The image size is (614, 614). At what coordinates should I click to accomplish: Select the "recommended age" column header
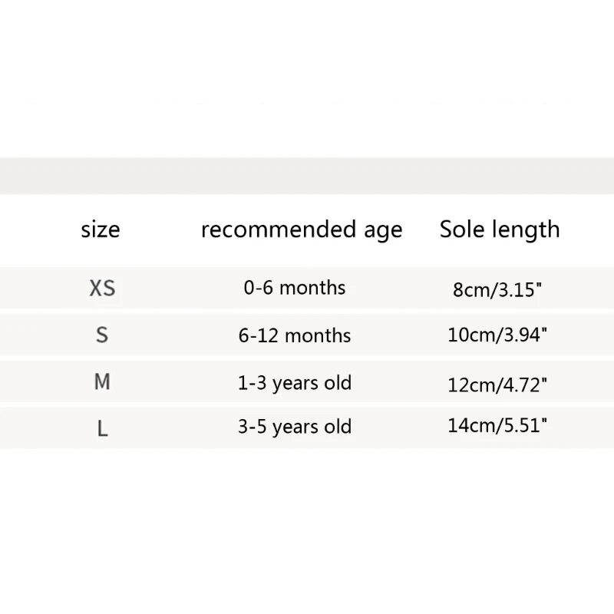(x=301, y=229)
